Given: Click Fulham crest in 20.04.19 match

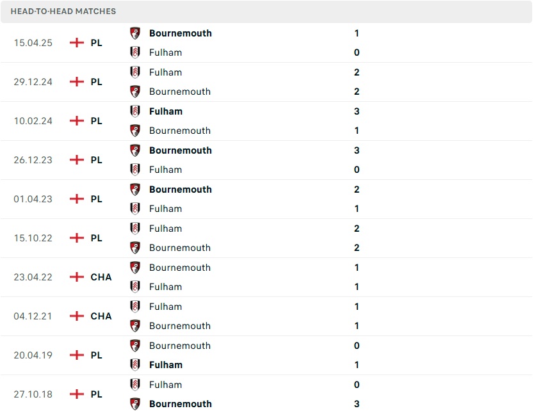Looking at the screenshot, I should pyautogui.click(x=135, y=365).
